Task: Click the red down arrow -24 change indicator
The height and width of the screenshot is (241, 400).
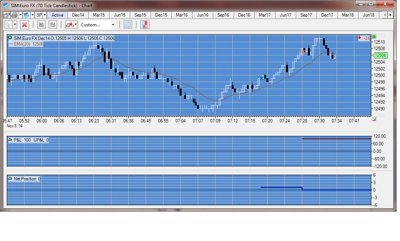Action: pos(364,38)
